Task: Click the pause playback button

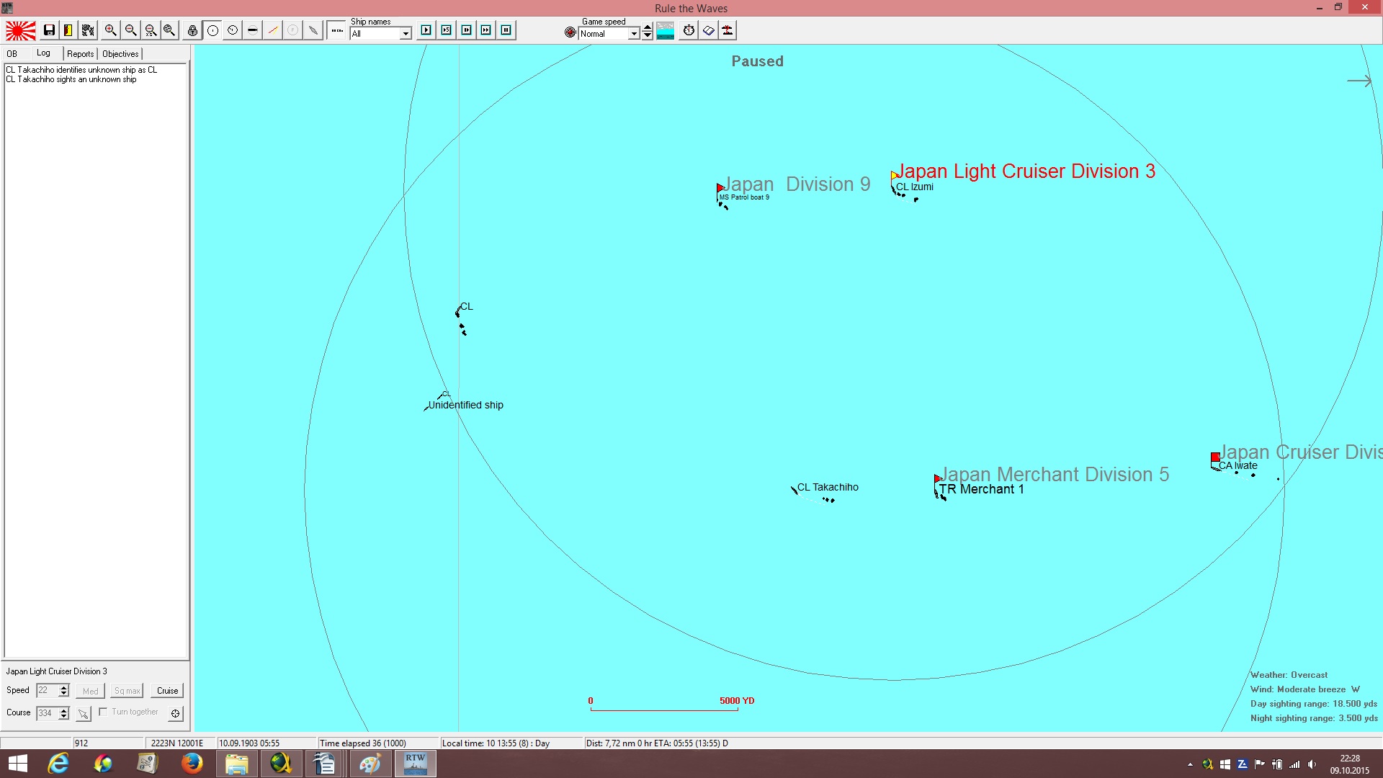Action: (506, 30)
